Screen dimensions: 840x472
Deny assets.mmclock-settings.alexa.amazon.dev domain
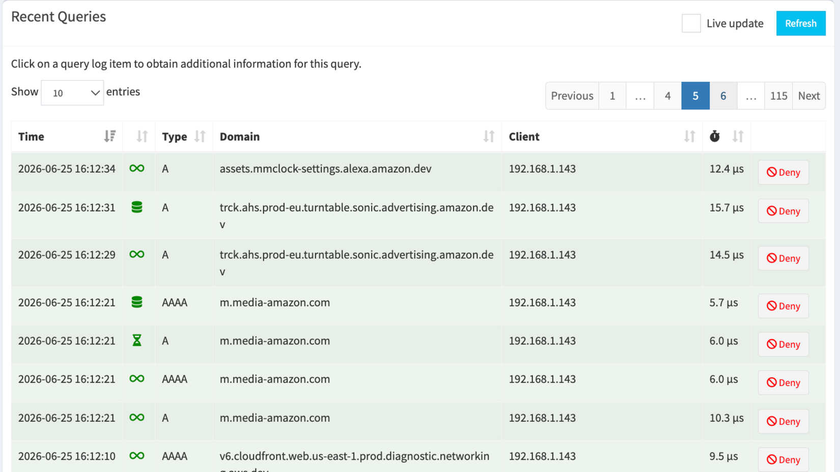click(783, 172)
